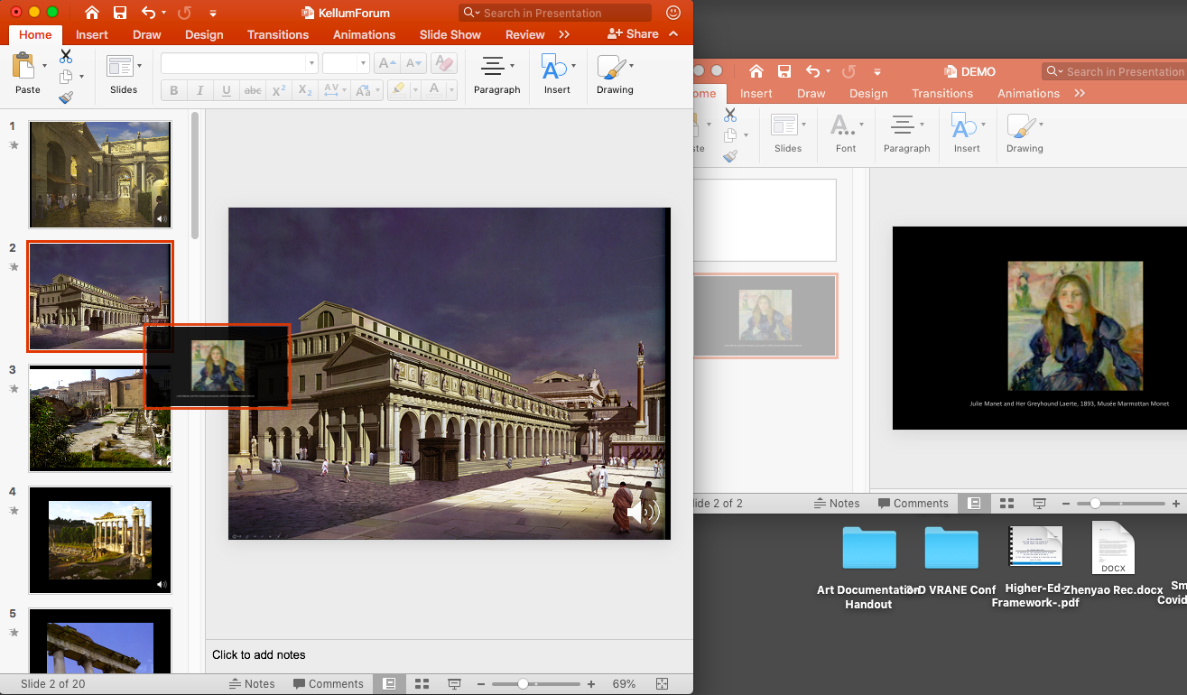Switch to Slide Sorter view in DEMO window

(x=1007, y=504)
